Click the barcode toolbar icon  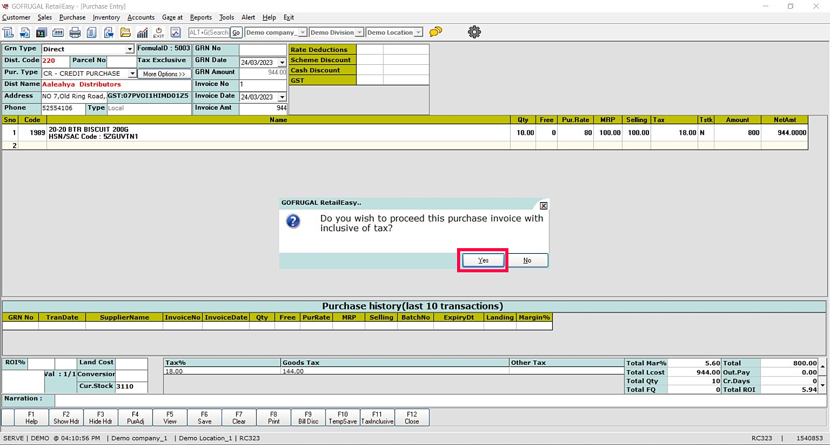[x=58, y=33]
